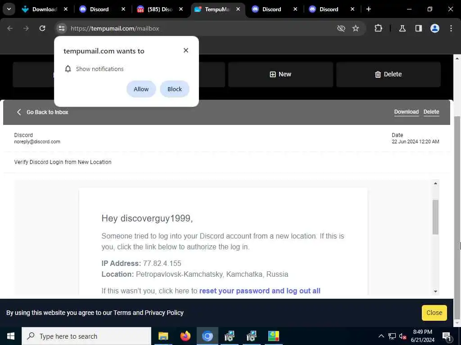Click the greeting Hey discoverguy1999
This screenshot has height=345, width=461.
(147, 218)
